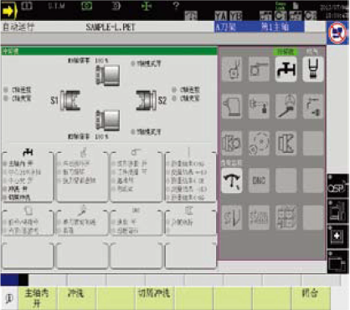Click the dashed circle gear icon

point(259,144)
